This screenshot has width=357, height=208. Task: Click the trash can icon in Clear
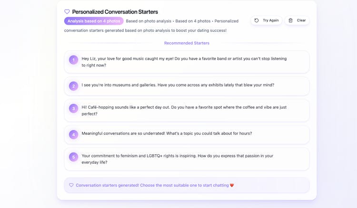291,20
